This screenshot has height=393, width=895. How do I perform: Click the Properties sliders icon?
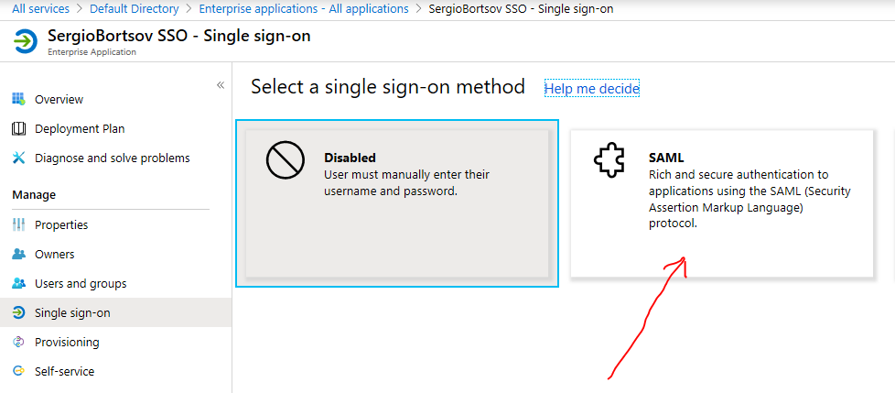(18, 224)
